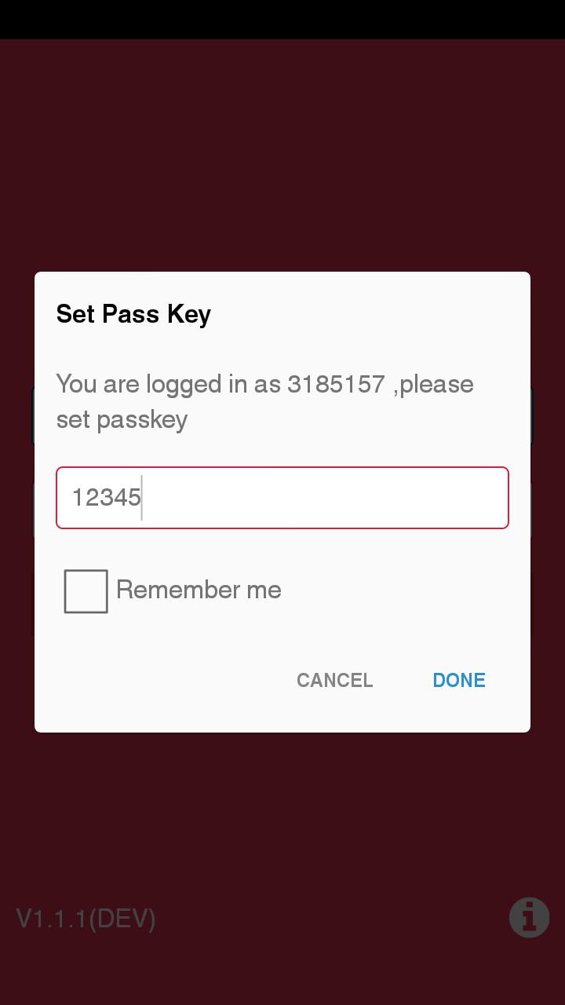
Task: Click the dark area between version and info icon
Action: [x=330, y=918]
